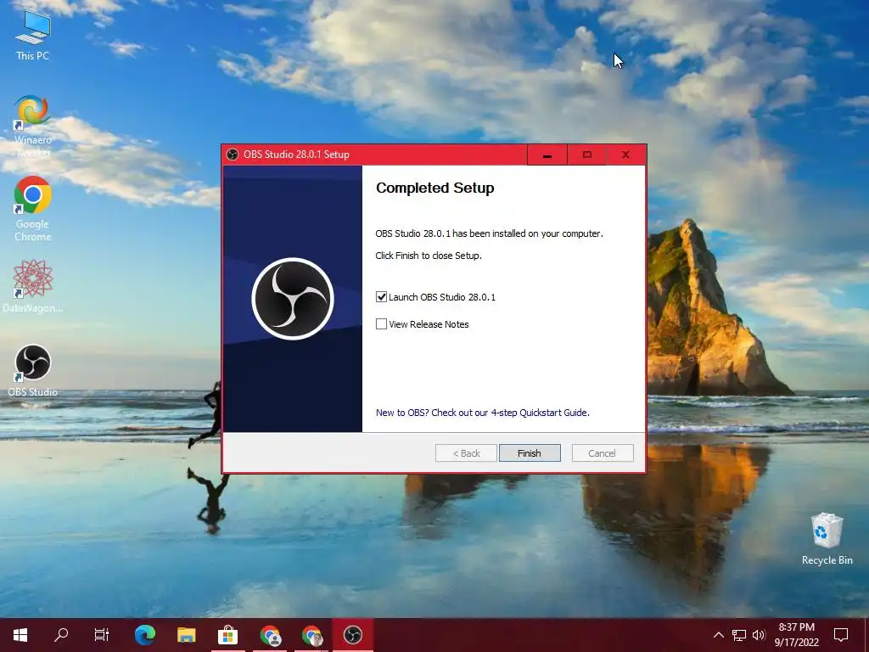This screenshot has height=652, width=869.
Task: Select the Winaero Tweaker desktop shortcut
Action: (33, 126)
